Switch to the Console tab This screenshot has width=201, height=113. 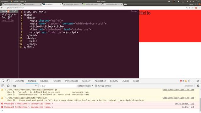pyautogui.click(x=32, y=81)
